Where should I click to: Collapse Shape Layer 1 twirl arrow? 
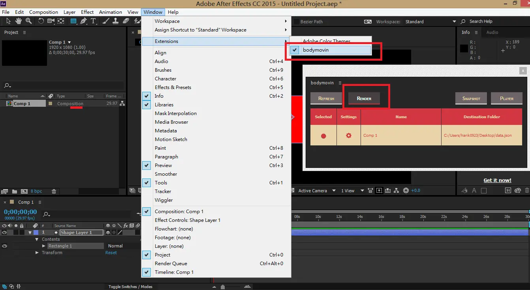pos(30,232)
